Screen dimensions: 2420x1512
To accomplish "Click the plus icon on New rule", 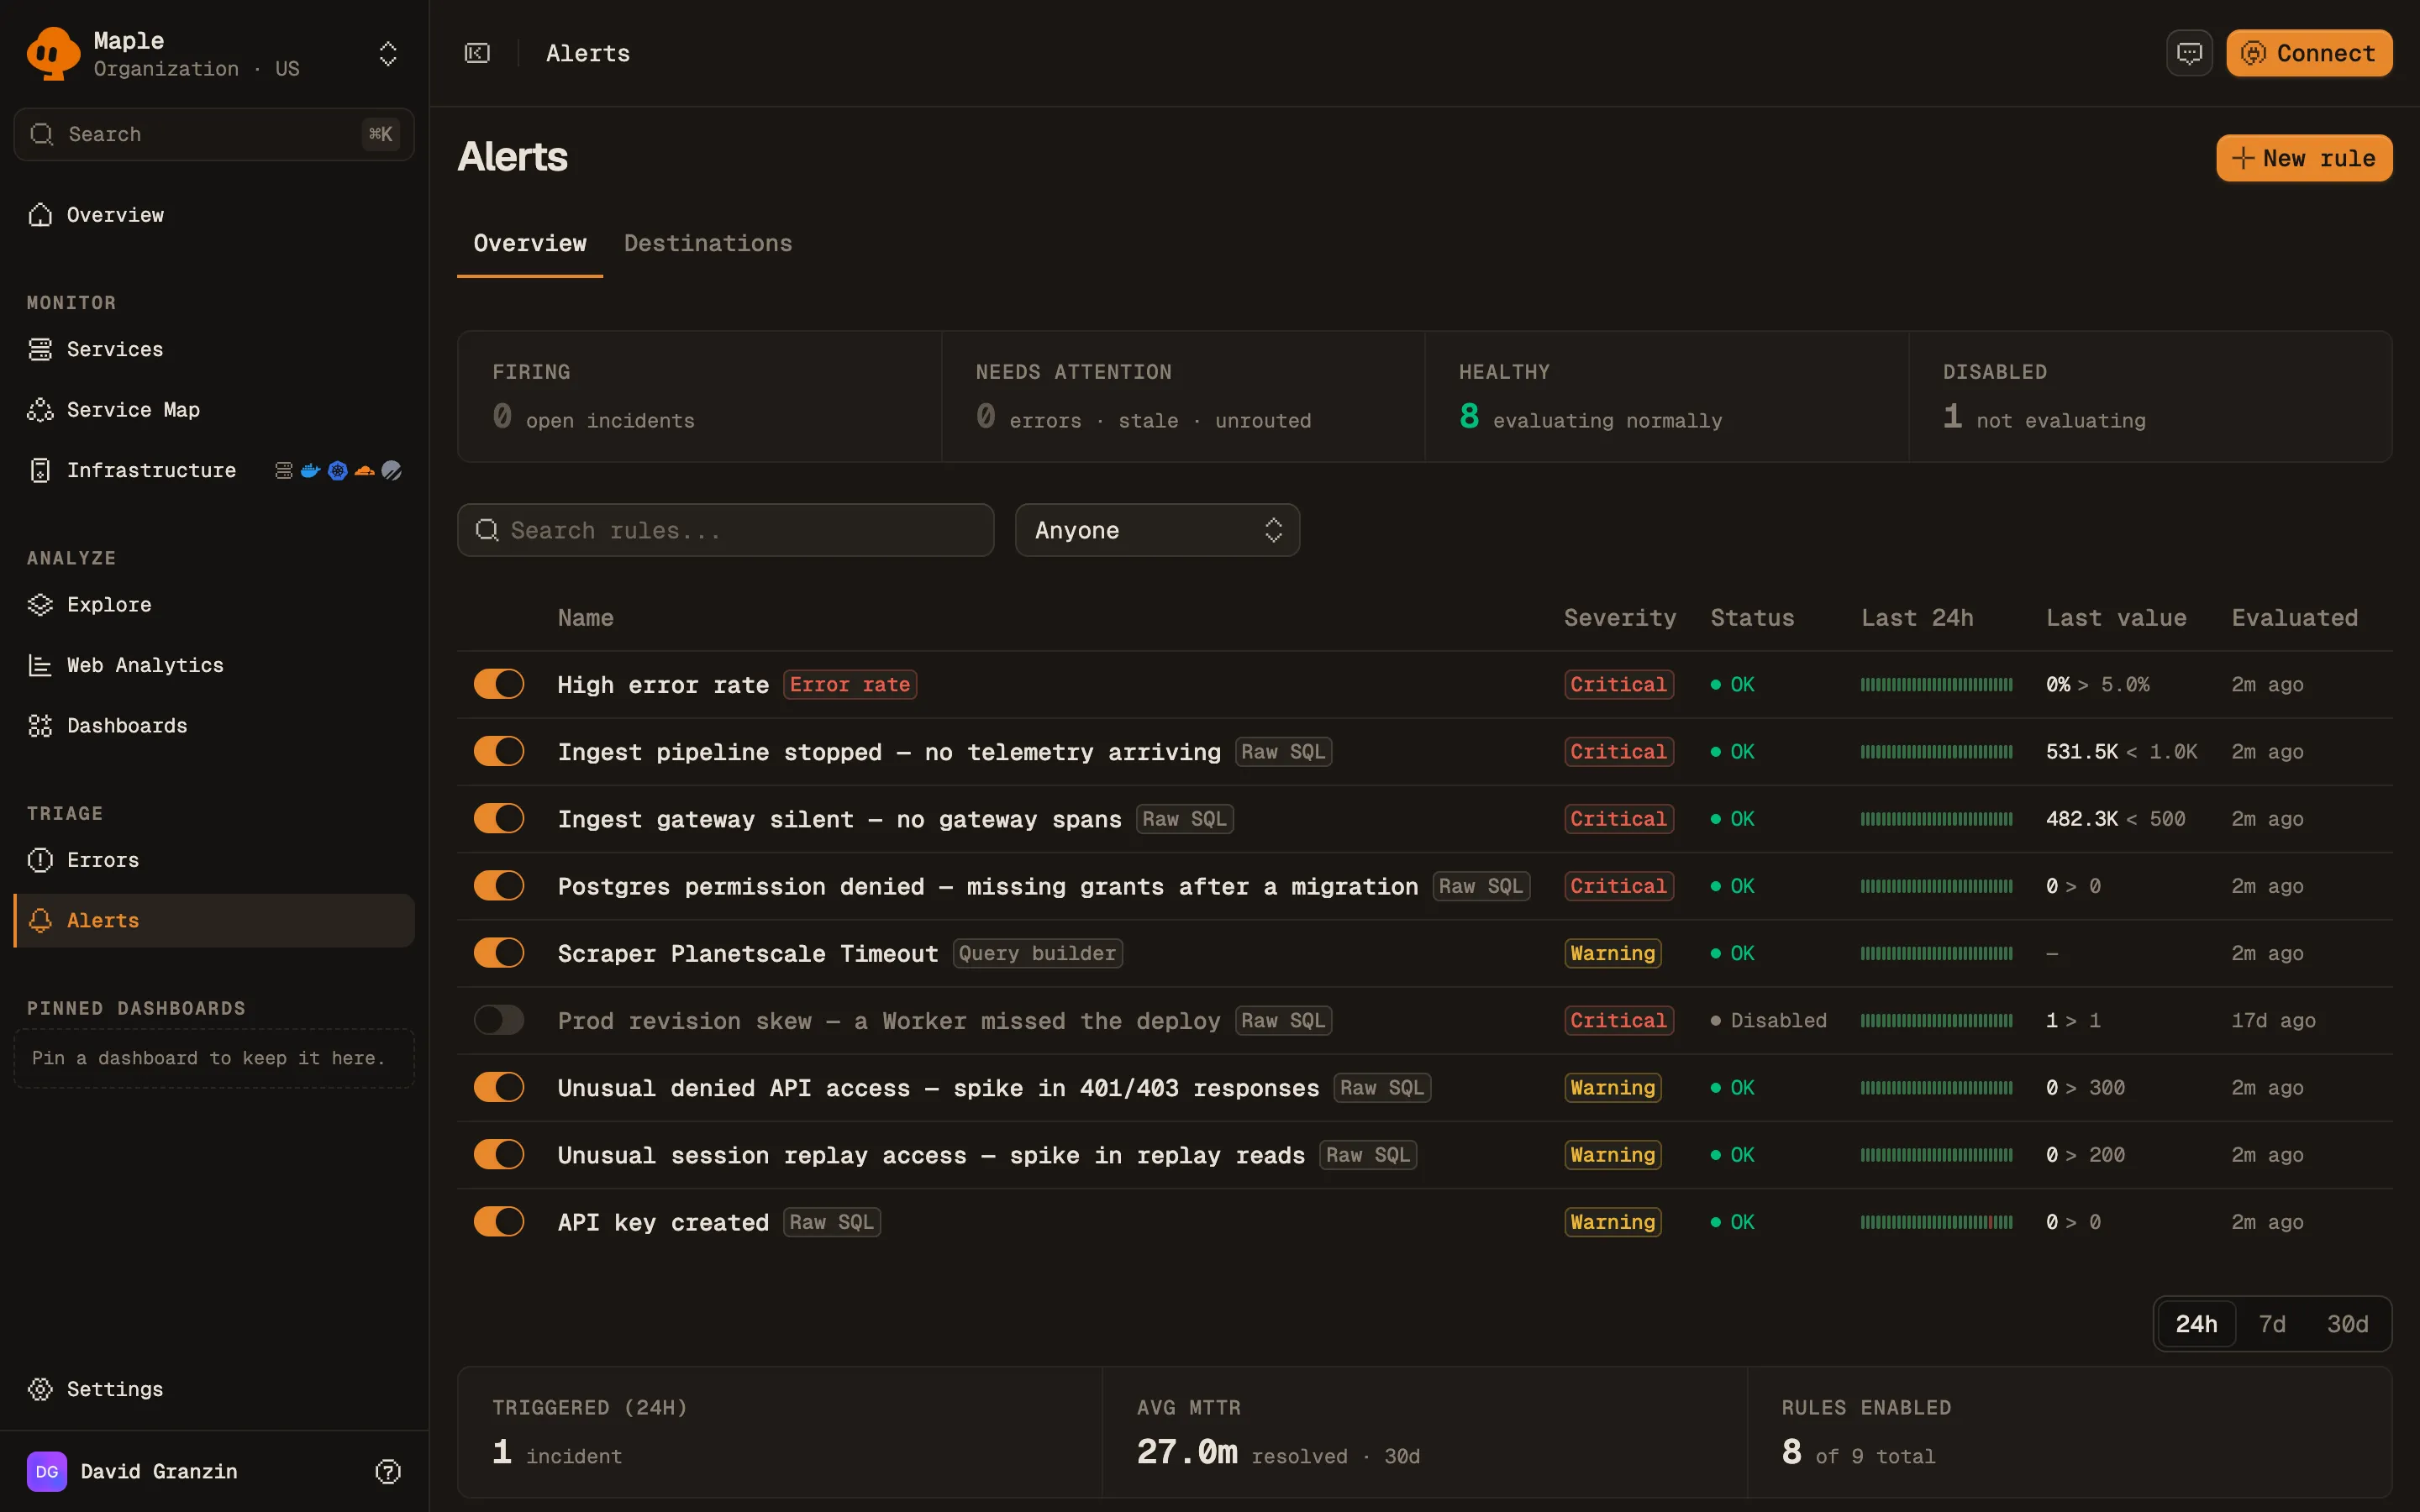I will coord(2243,158).
